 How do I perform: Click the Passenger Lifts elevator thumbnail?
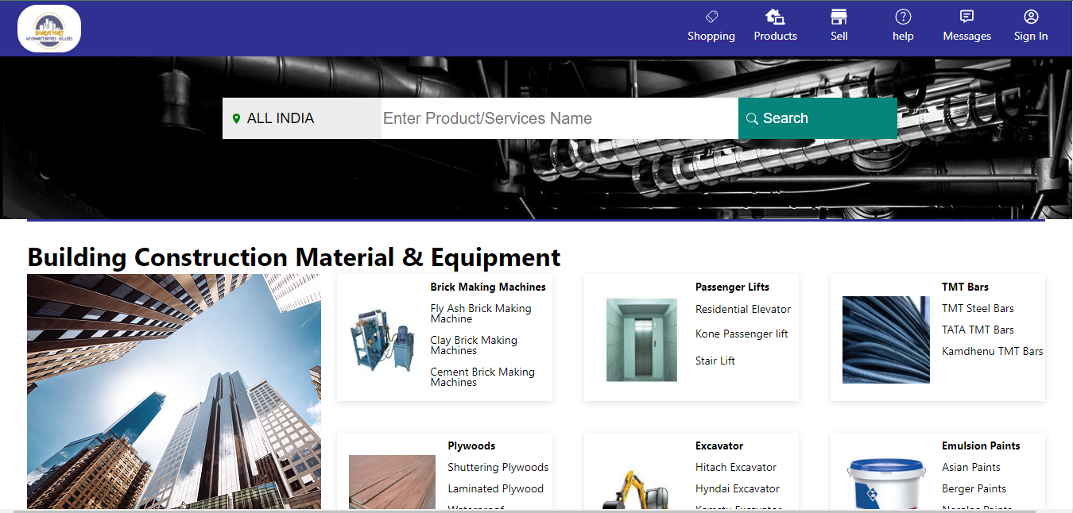point(641,339)
